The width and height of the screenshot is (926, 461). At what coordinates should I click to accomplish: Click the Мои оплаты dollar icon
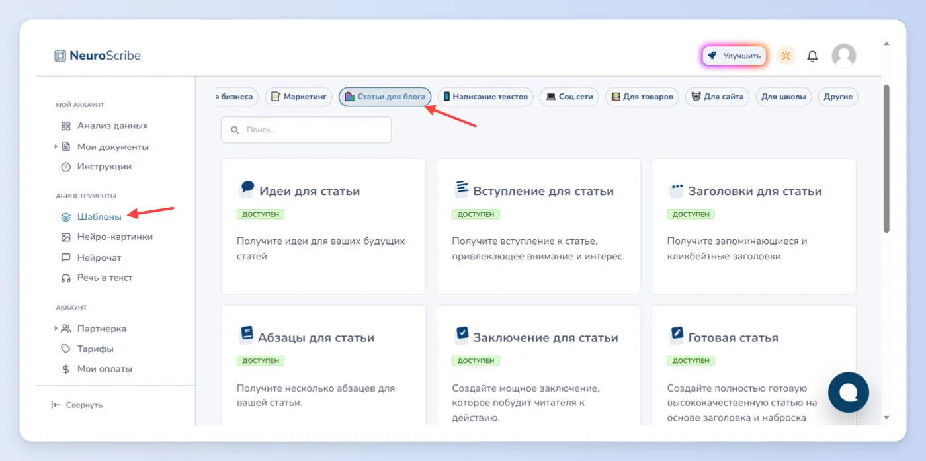point(65,369)
